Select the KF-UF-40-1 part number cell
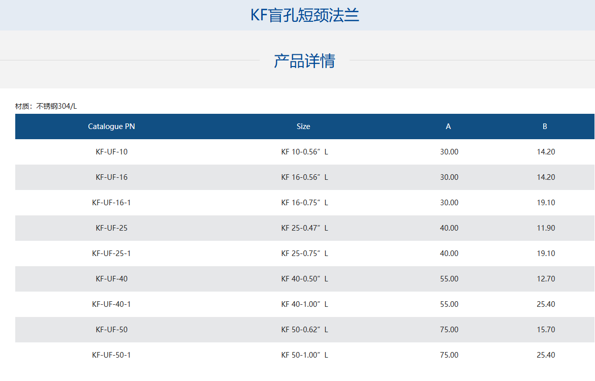This screenshot has height=381, width=595. [x=111, y=304]
